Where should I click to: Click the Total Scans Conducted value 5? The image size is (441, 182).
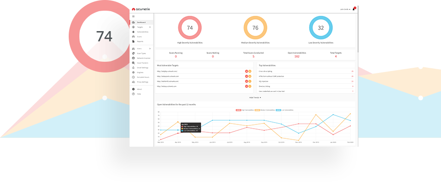253,57
